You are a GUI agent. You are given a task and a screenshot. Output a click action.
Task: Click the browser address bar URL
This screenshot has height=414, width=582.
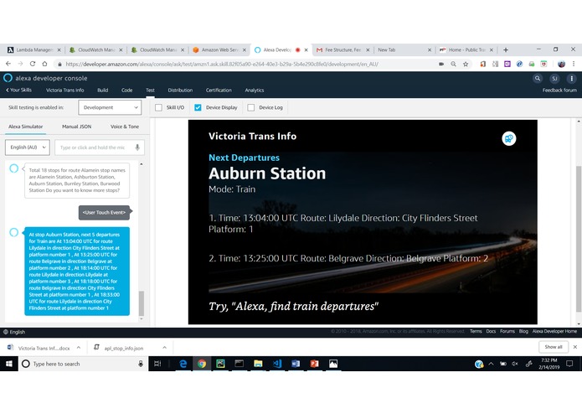click(x=222, y=64)
